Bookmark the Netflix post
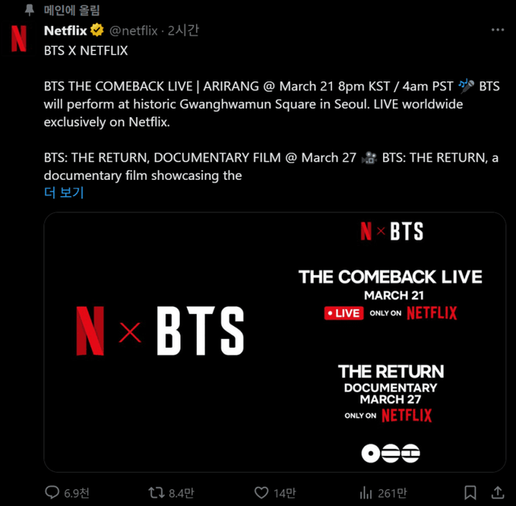 tap(470, 491)
